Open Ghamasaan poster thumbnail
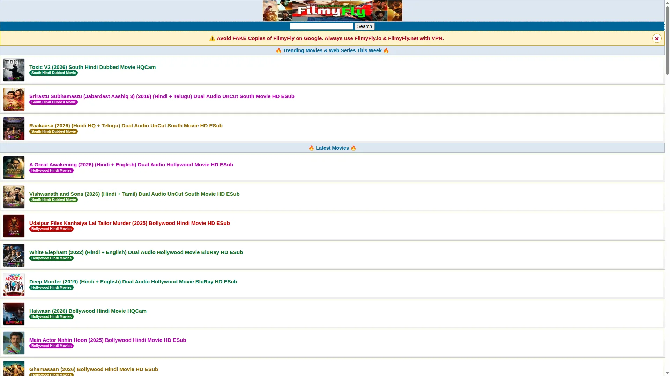Image resolution: width=670 pixels, height=376 pixels. click(14, 368)
